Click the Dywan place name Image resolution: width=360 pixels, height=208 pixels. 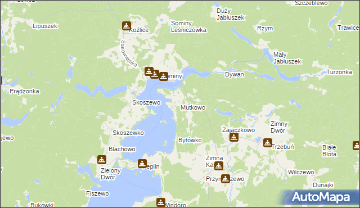click(x=235, y=75)
